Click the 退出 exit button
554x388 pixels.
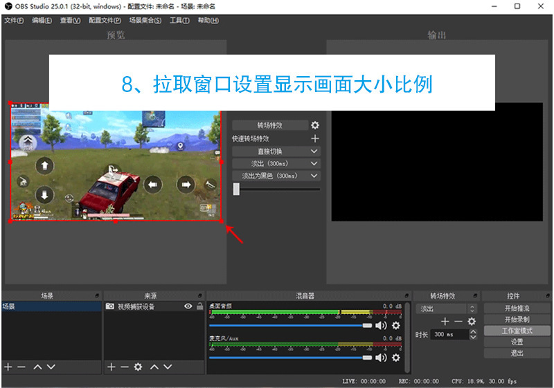point(517,353)
